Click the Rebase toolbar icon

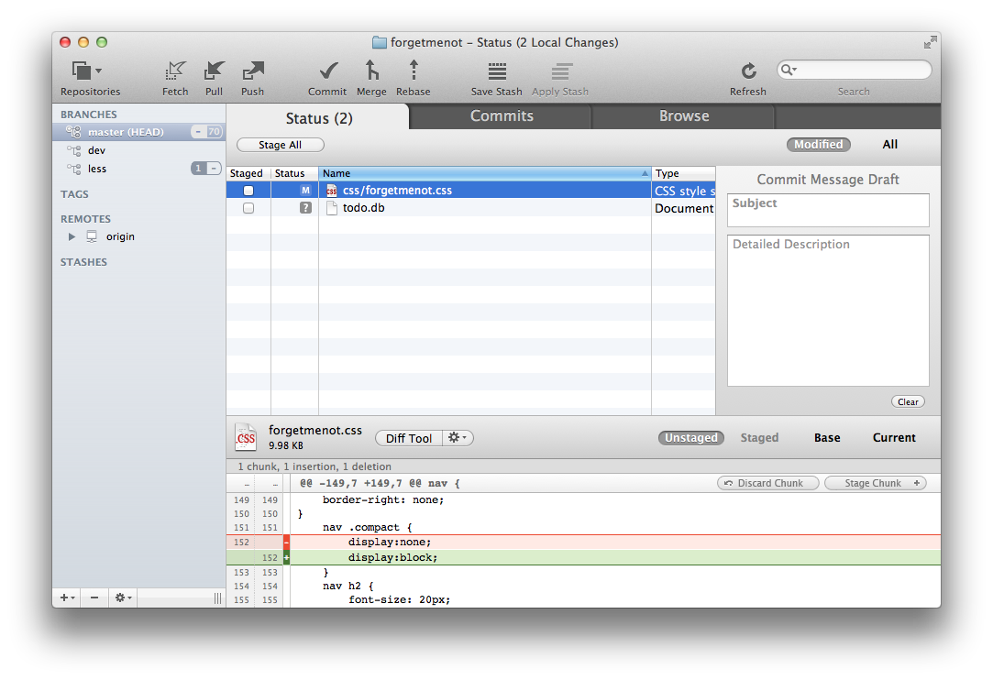pyautogui.click(x=414, y=71)
